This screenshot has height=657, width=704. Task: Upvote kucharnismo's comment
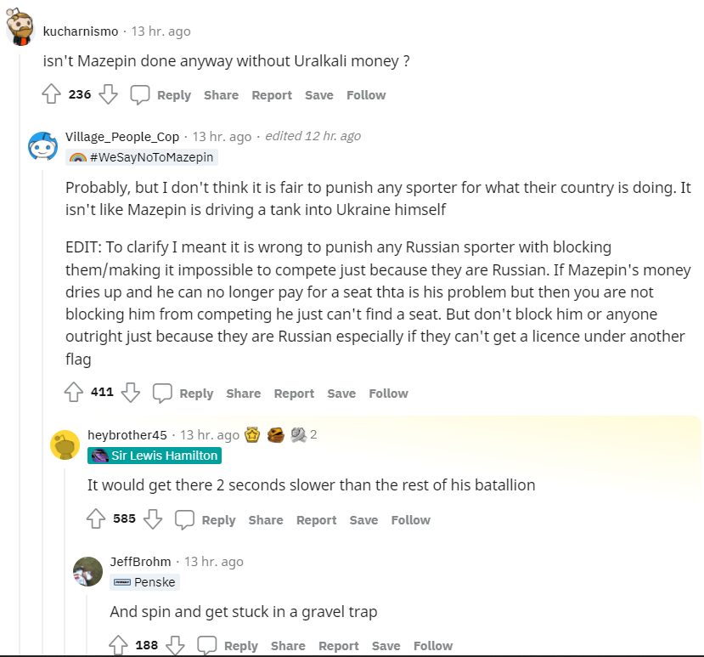(51, 94)
